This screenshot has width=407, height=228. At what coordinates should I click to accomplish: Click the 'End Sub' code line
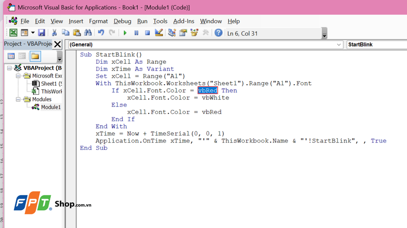click(x=94, y=148)
